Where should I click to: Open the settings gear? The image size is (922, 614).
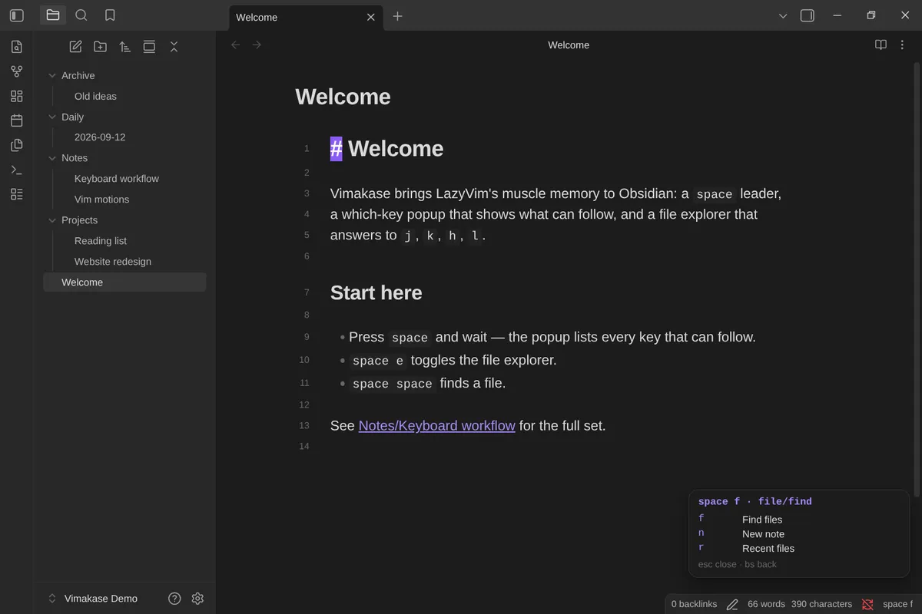coord(197,599)
